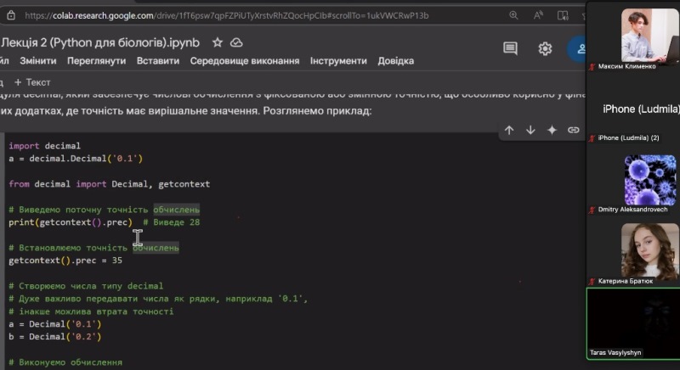Click the read aloud icon
Image resolution: width=680 pixels, height=370 pixels.
537,14
